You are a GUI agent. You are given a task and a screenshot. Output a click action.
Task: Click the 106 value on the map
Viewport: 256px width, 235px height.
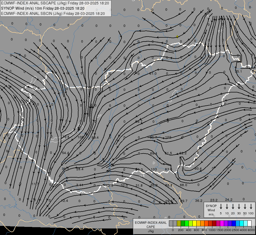pos(80,137)
